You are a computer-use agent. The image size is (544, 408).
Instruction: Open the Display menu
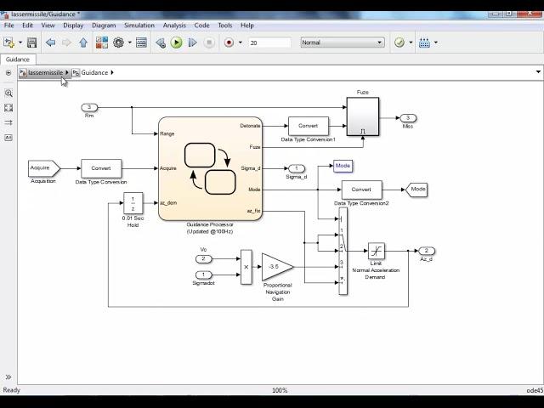pos(73,25)
